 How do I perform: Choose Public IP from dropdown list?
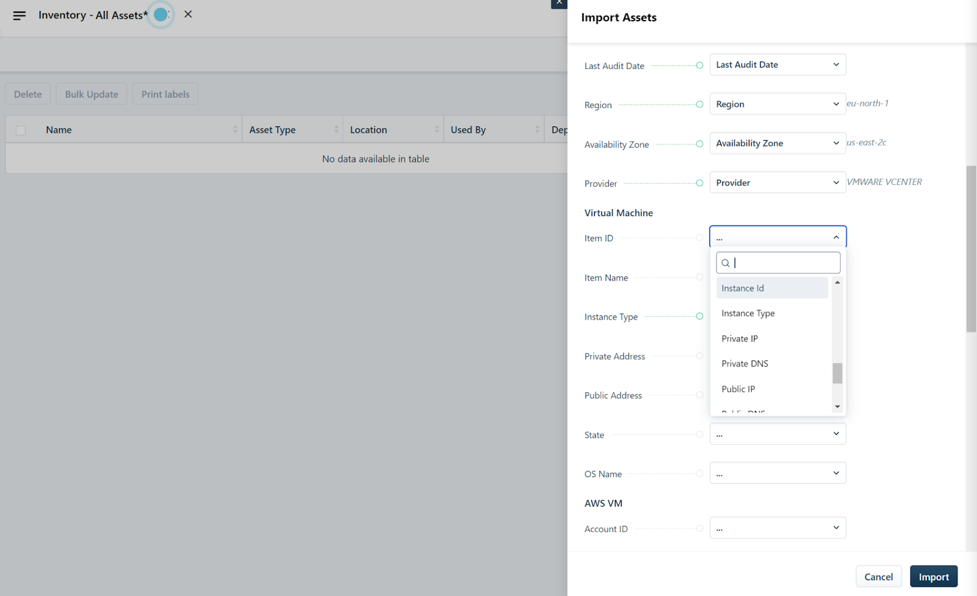coord(772,389)
